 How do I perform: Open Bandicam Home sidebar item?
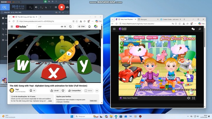[x=4, y=18]
